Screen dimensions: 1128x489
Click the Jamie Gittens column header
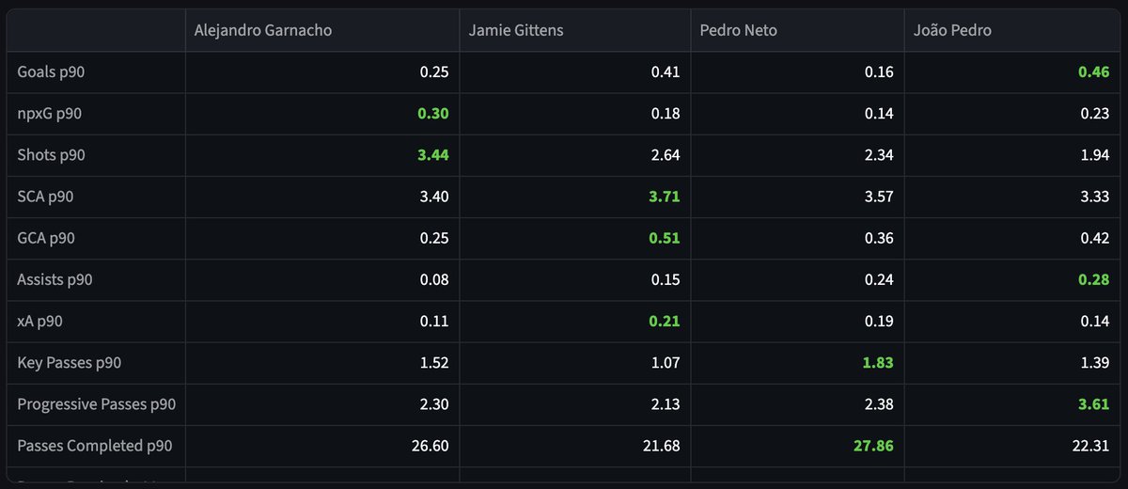(575, 30)
